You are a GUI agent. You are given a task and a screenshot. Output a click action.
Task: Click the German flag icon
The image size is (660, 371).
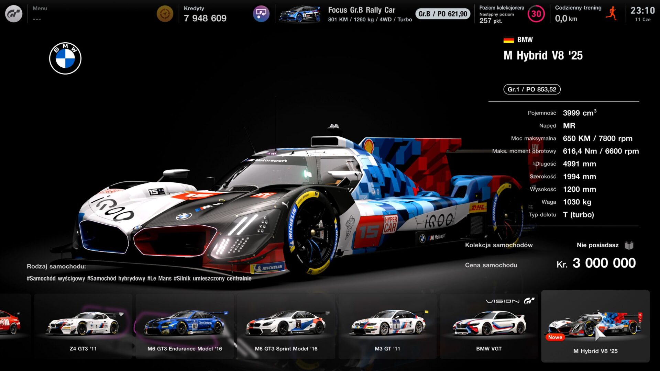(x=508, y=40)
